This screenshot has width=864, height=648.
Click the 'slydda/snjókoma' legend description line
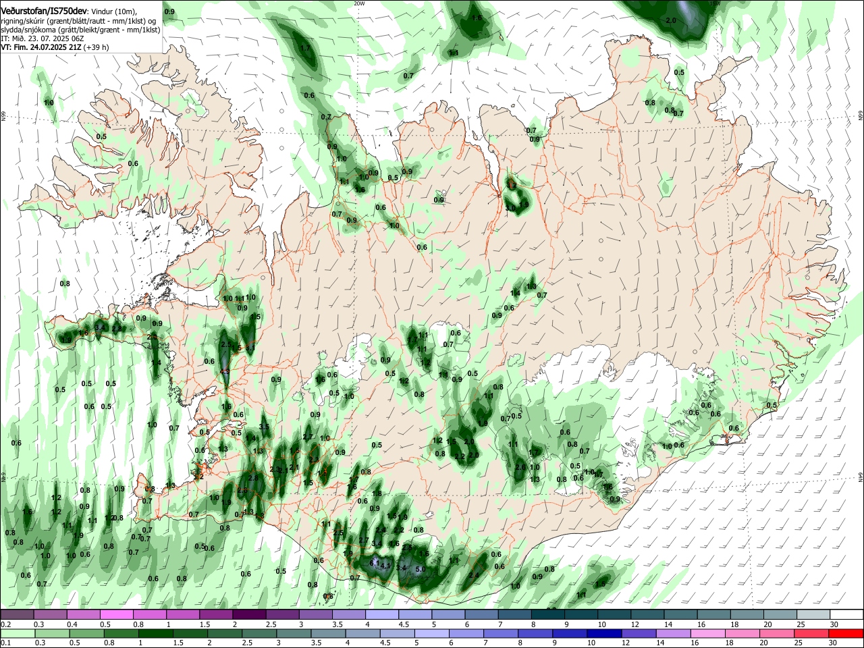[80, 30]
